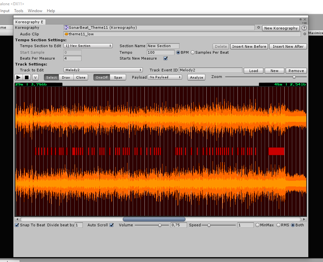Viewport: 323px width, 262px height.
Task: Open the Koreography object picker circle
Action: point(258,28)
